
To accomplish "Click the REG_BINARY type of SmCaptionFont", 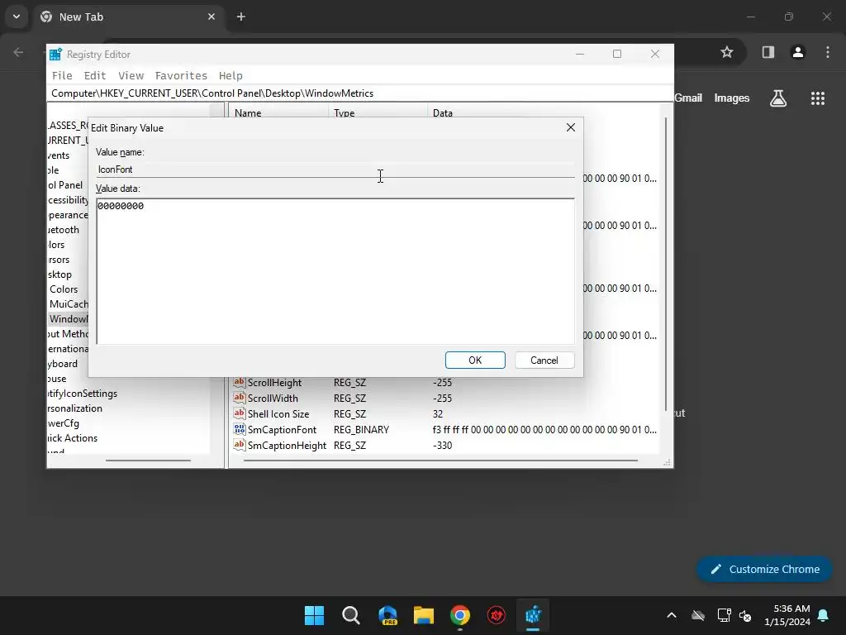I will 362,429.
